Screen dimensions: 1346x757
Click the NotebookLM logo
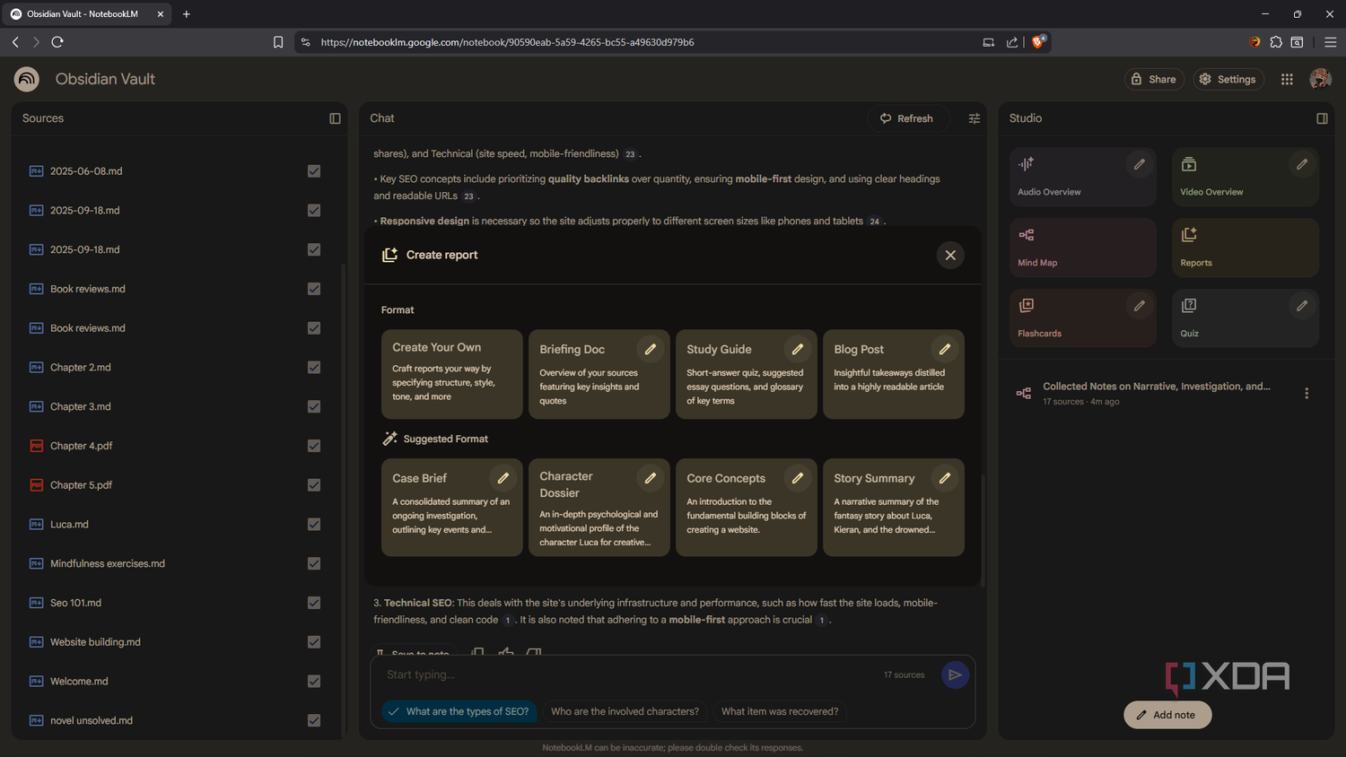pos(27,79)
